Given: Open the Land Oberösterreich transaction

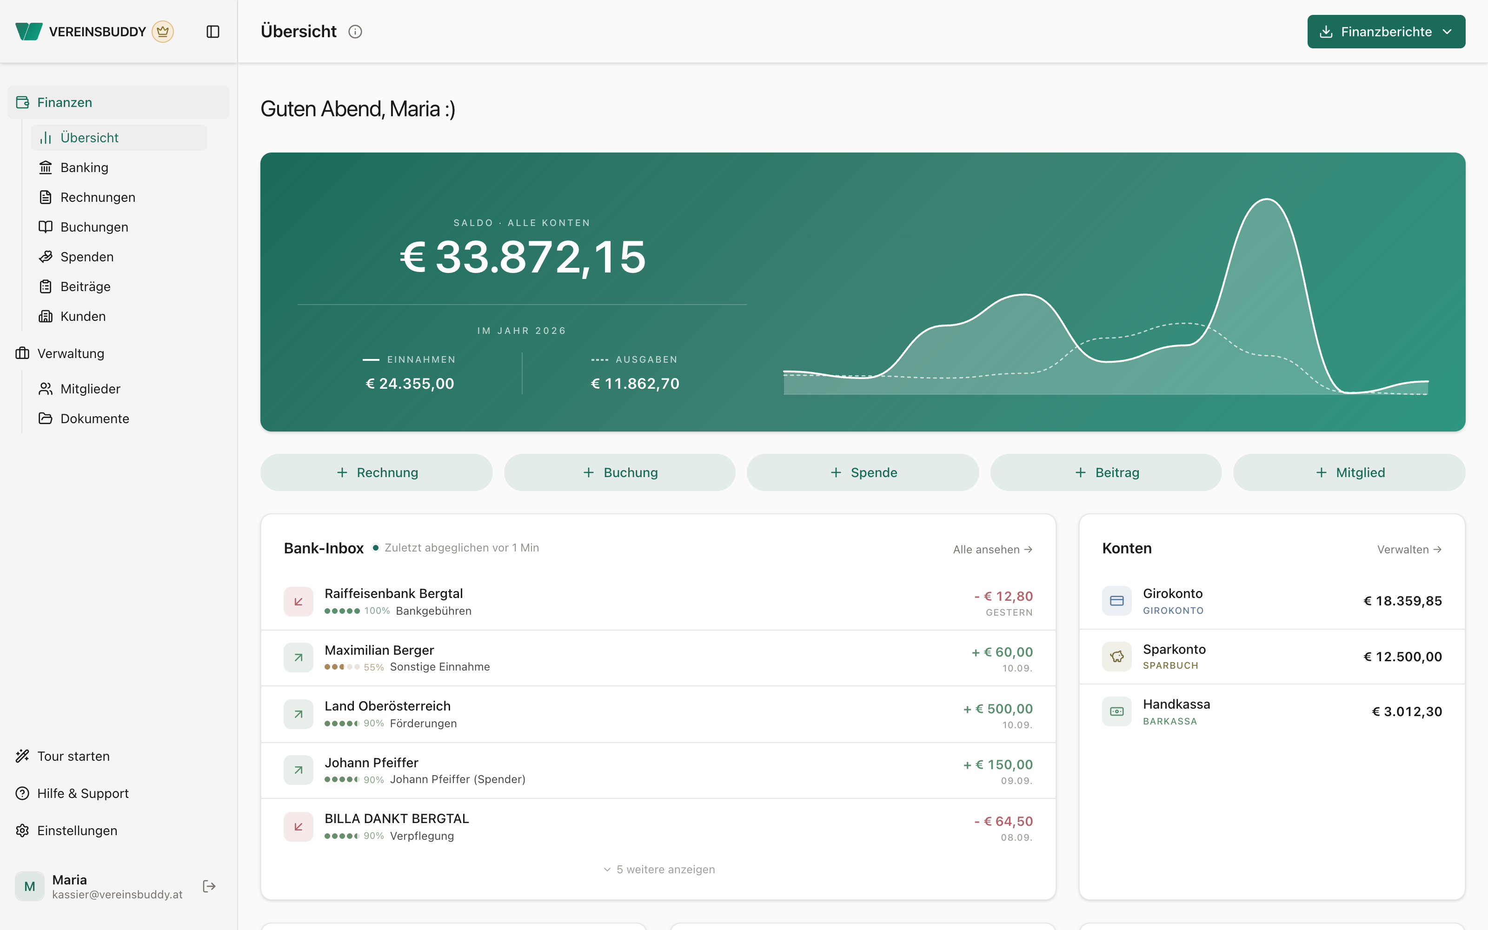Looking at the screenshot, I should [x=658, y=714].
